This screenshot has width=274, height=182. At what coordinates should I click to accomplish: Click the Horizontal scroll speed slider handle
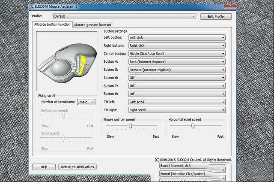pos(193,126)
